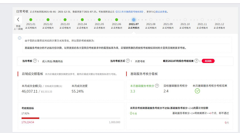Select the 2021.09 month marker
240x133 pixels.
pyautogui.click(x=168, y=20)
